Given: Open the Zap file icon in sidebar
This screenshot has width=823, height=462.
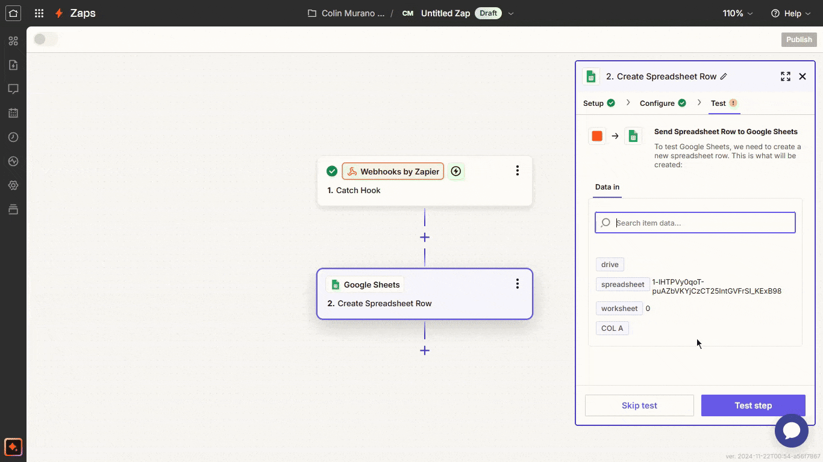Looking at the screenshot, I should coord(13,65).
